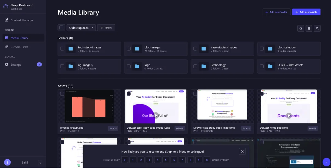Select the og-image(s) folder checkbox
This screenshot has width=331, height=168.
tap(62, 66)
